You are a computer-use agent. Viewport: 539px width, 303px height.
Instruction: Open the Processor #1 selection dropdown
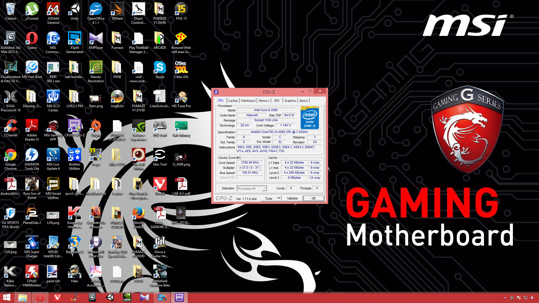(252, 189)
